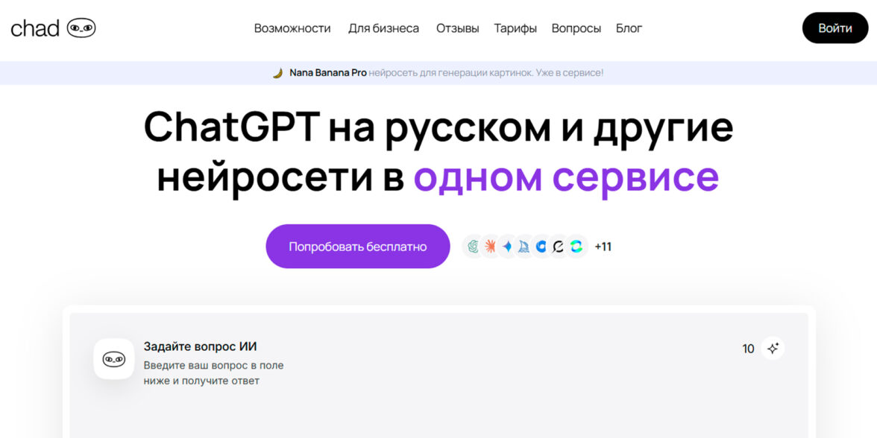Click the banana emoji in the announcement bar
The width and height of the screenshot is (877, 438).
(x=278, y=73)
